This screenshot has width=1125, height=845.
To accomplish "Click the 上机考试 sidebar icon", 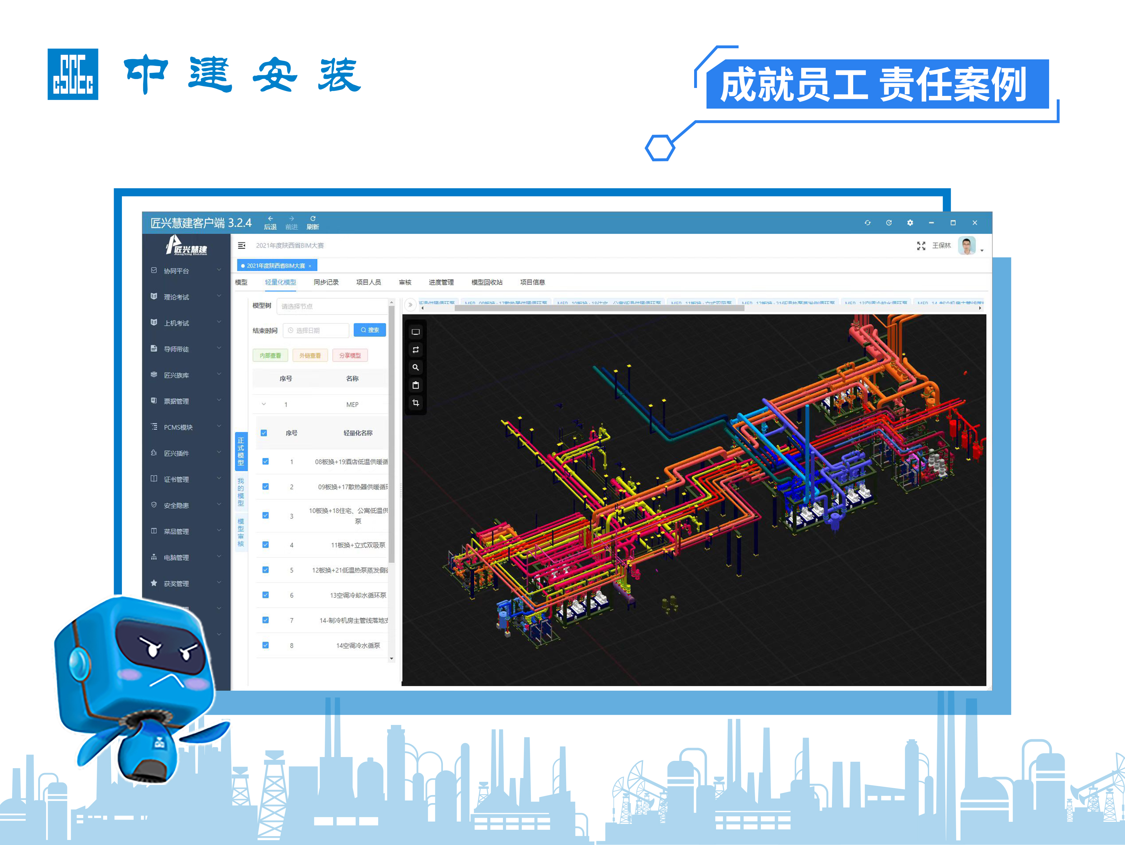I will click(x=154, y=323).
